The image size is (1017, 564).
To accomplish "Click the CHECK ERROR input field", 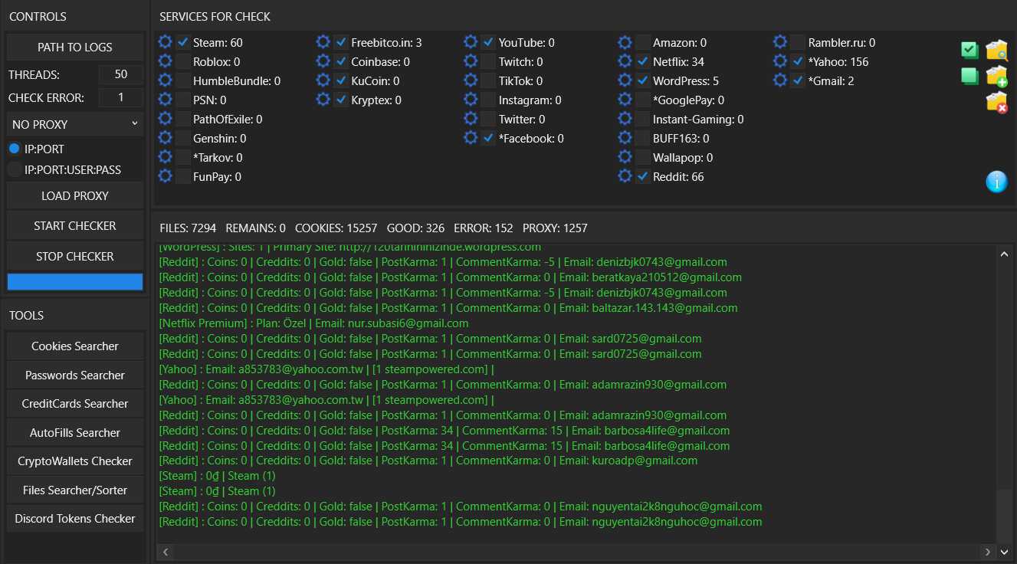I will [x=121, y=97].
